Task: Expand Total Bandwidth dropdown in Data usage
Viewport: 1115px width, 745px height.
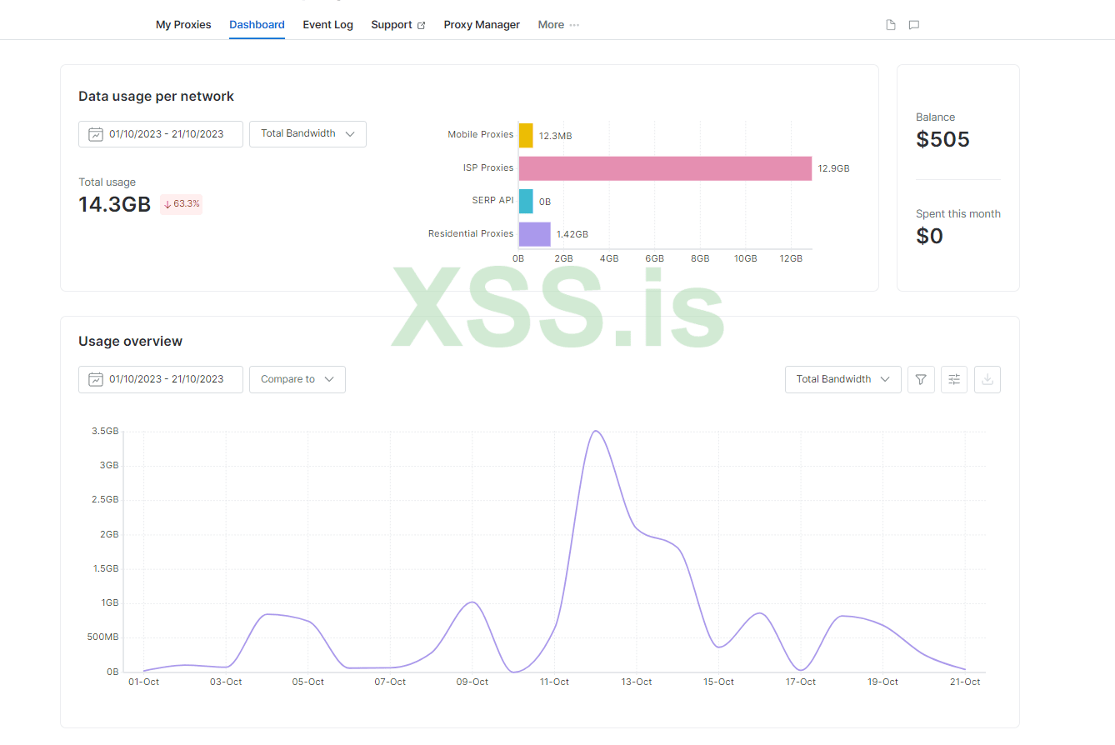Action: 307,134
